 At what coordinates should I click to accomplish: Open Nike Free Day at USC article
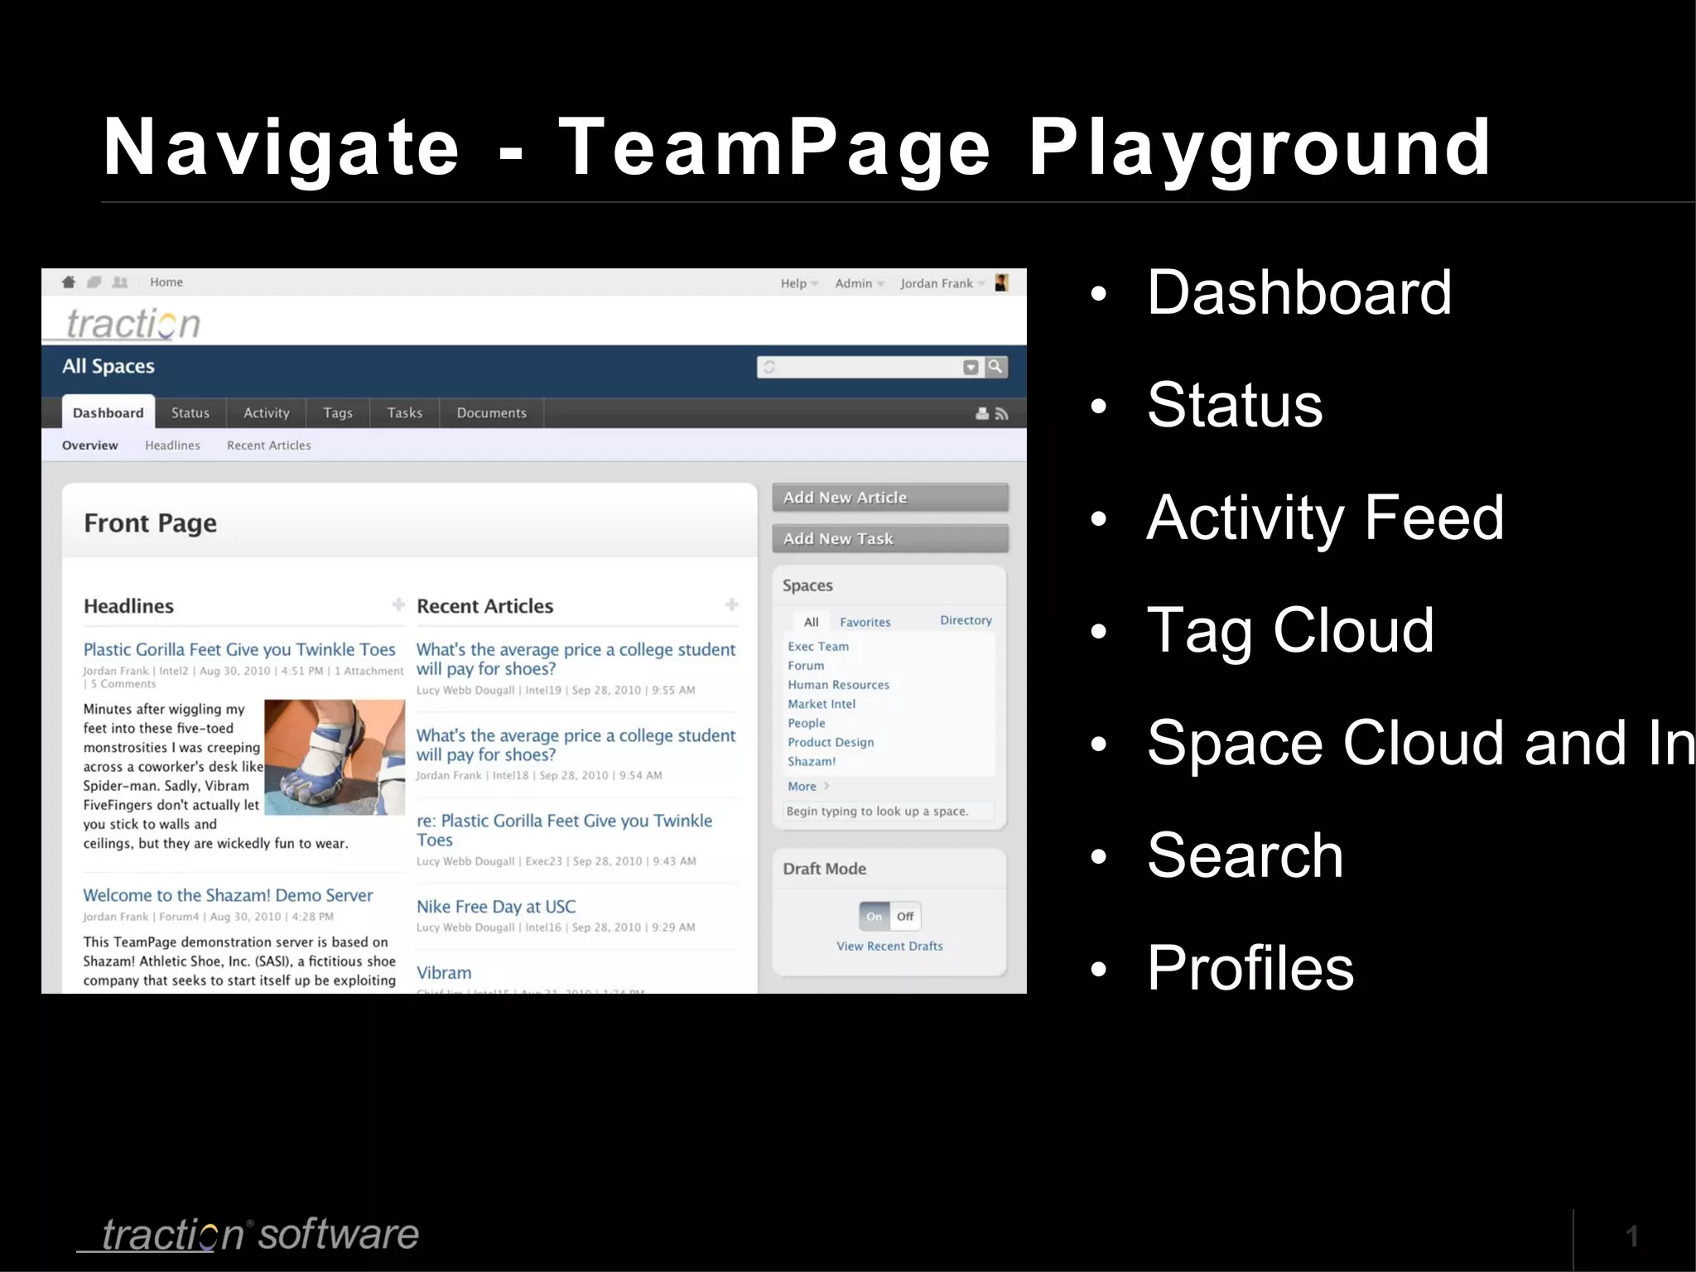pos(496,907)
